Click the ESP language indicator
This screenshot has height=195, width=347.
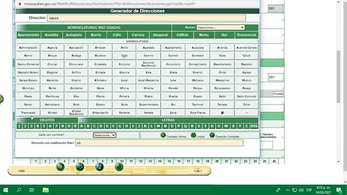pos(309,190)
